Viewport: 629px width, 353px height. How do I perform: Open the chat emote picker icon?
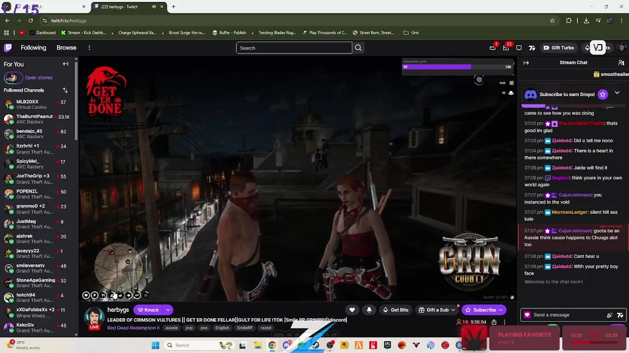pyautogui.click(x=620, y=315)
